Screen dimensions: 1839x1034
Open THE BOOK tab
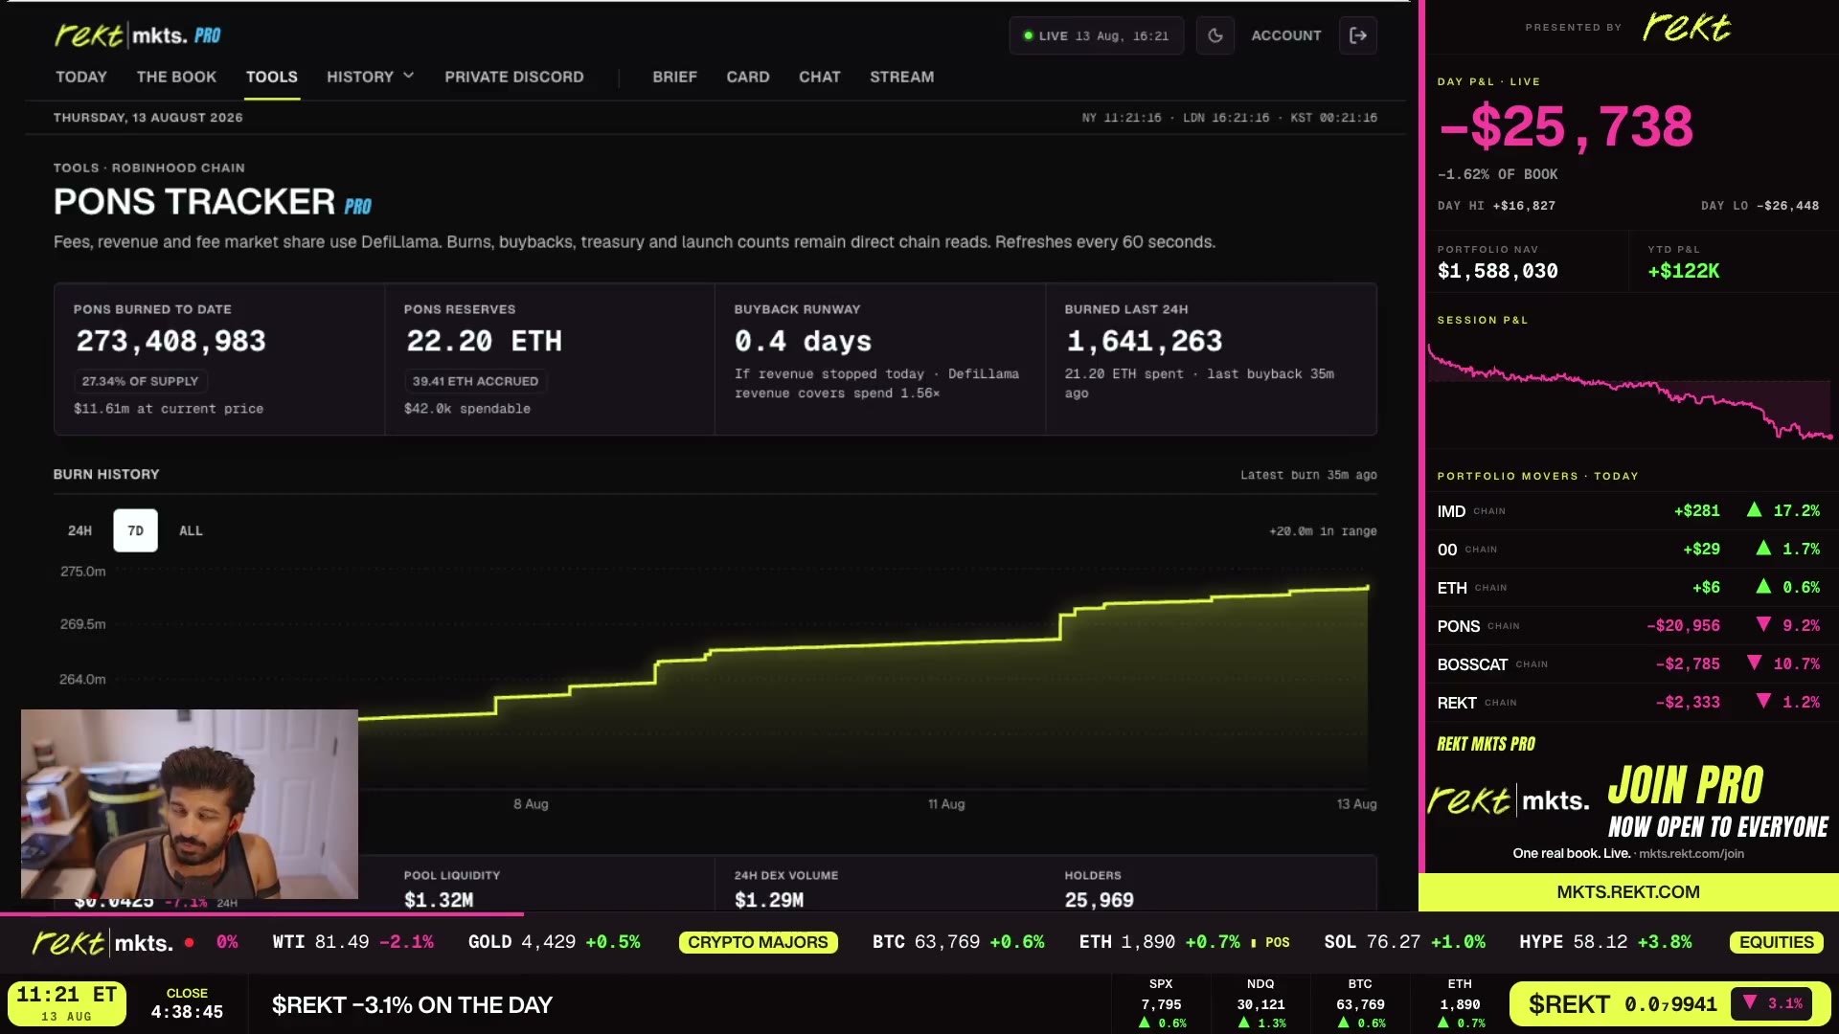pos(176,77)
